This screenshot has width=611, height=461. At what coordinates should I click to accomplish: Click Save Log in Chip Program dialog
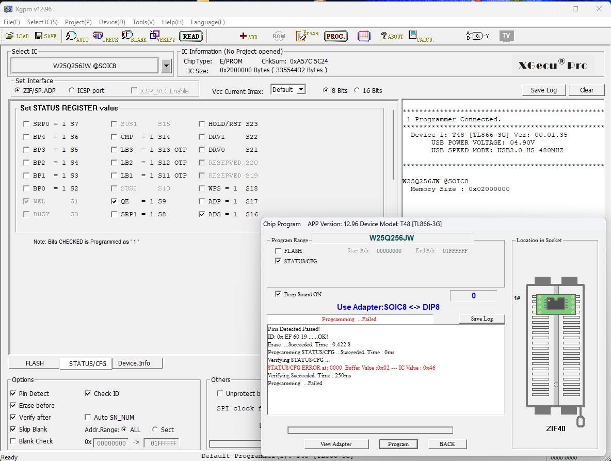click(x=482, y=319)
